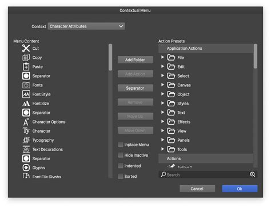The height and width of the screenshot is (207, 271).
Task: Click the Copy icon in Menu Content
Action: [26, 57]
